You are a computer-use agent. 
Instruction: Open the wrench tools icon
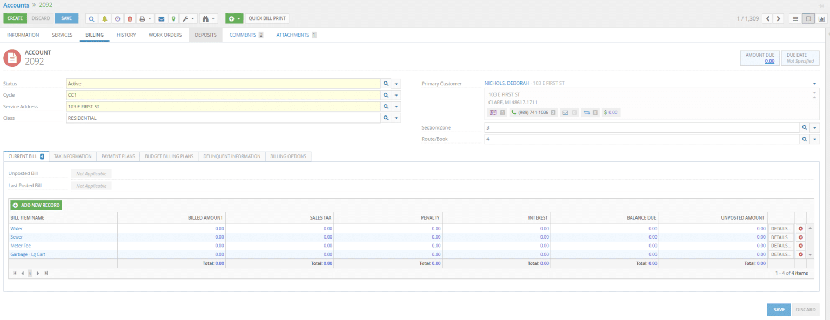pos(185,18)
